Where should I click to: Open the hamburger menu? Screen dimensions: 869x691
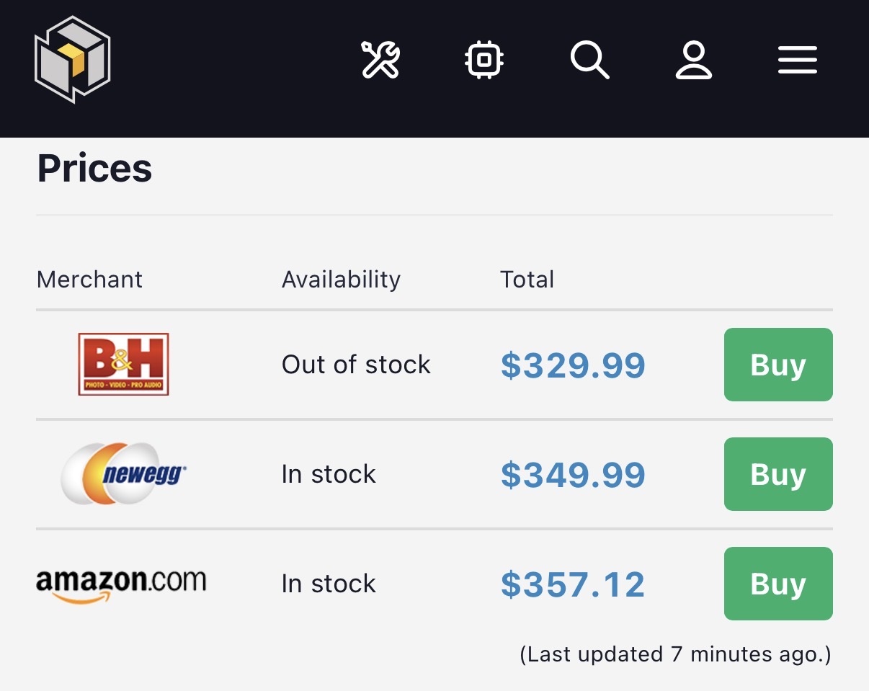[798, 60]
